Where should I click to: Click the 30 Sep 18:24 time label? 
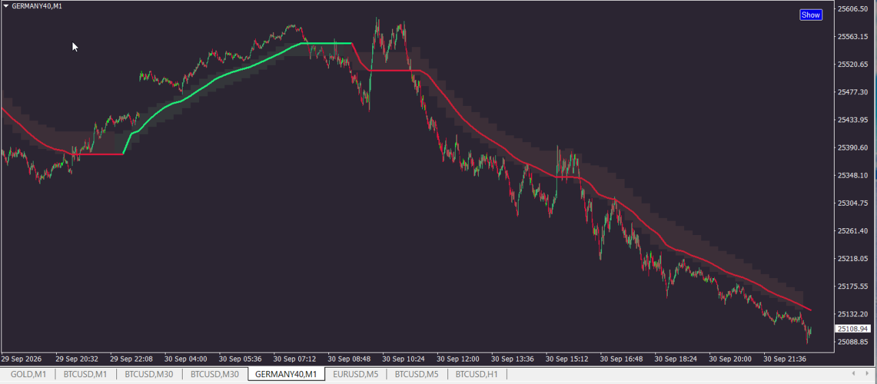(x=676, y=359)
